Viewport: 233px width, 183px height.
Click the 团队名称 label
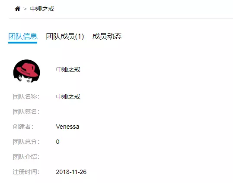26,96
